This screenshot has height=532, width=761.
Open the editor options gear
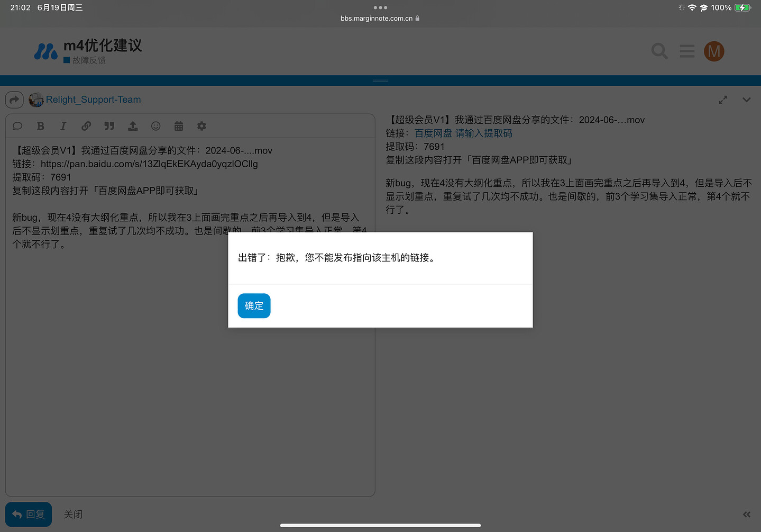(201, 126)
